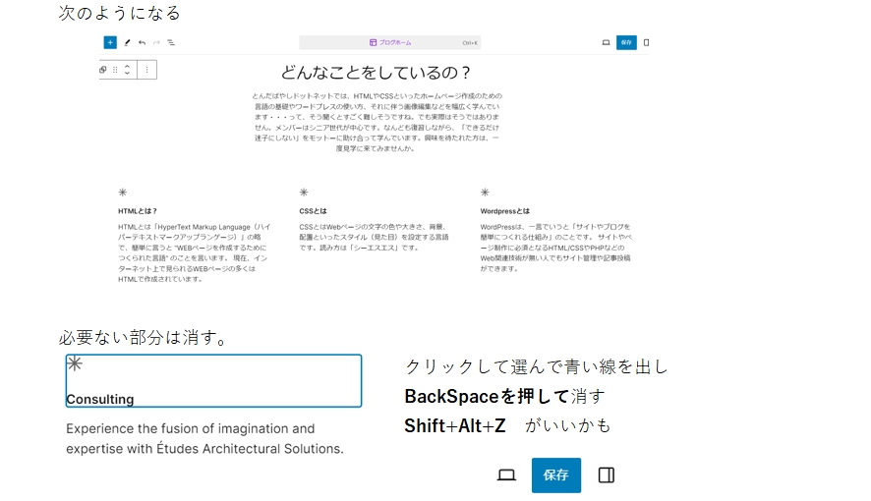
Task: Click the block move up/down arrows
Action: 128,70
